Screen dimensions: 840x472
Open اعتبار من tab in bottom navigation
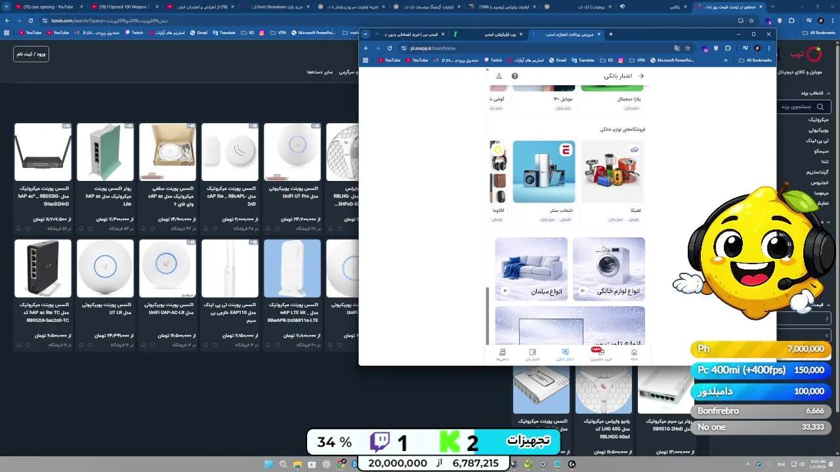532,355
